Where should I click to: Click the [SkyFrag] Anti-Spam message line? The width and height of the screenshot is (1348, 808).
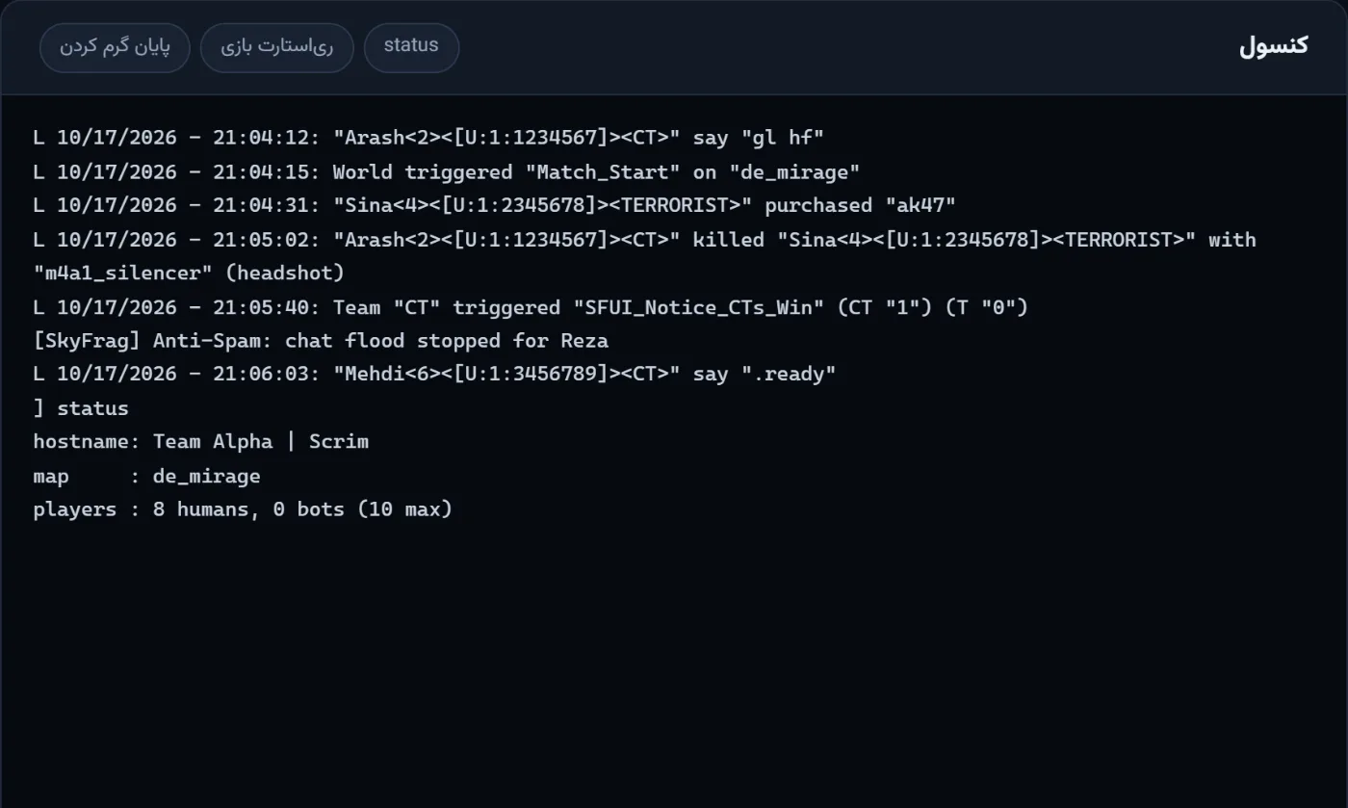click(321, 340)
